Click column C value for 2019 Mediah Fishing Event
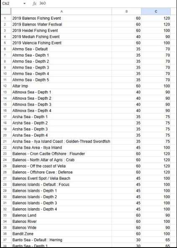This screenshot has width=177, height=248. click(156, 37)
